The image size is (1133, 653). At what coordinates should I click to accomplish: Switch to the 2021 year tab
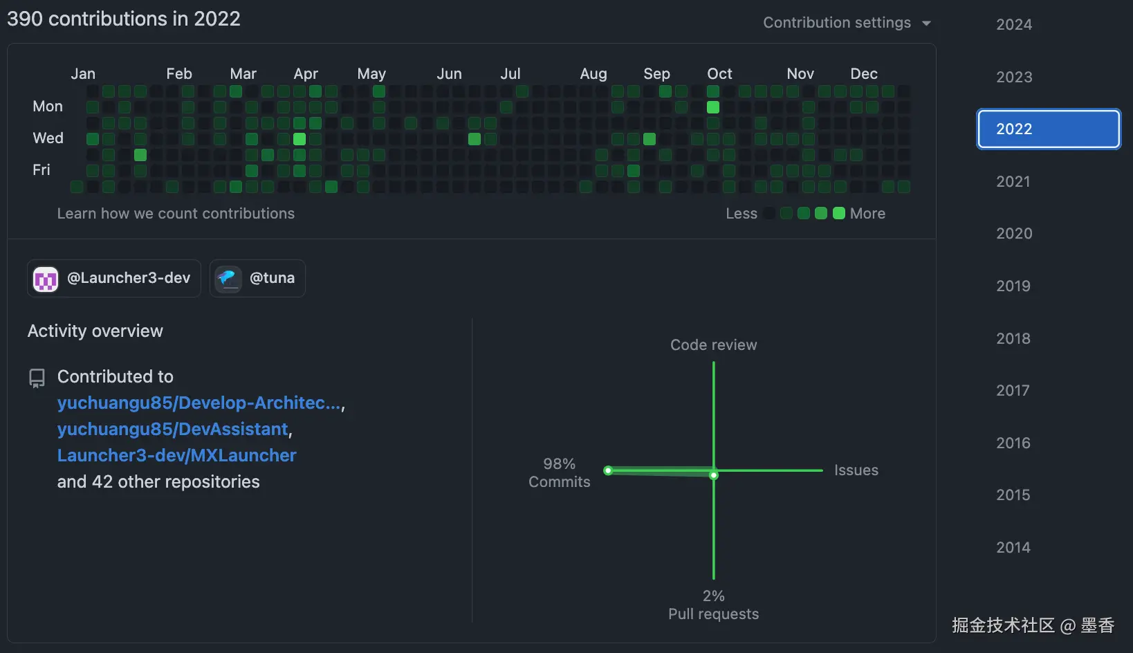1013,181
